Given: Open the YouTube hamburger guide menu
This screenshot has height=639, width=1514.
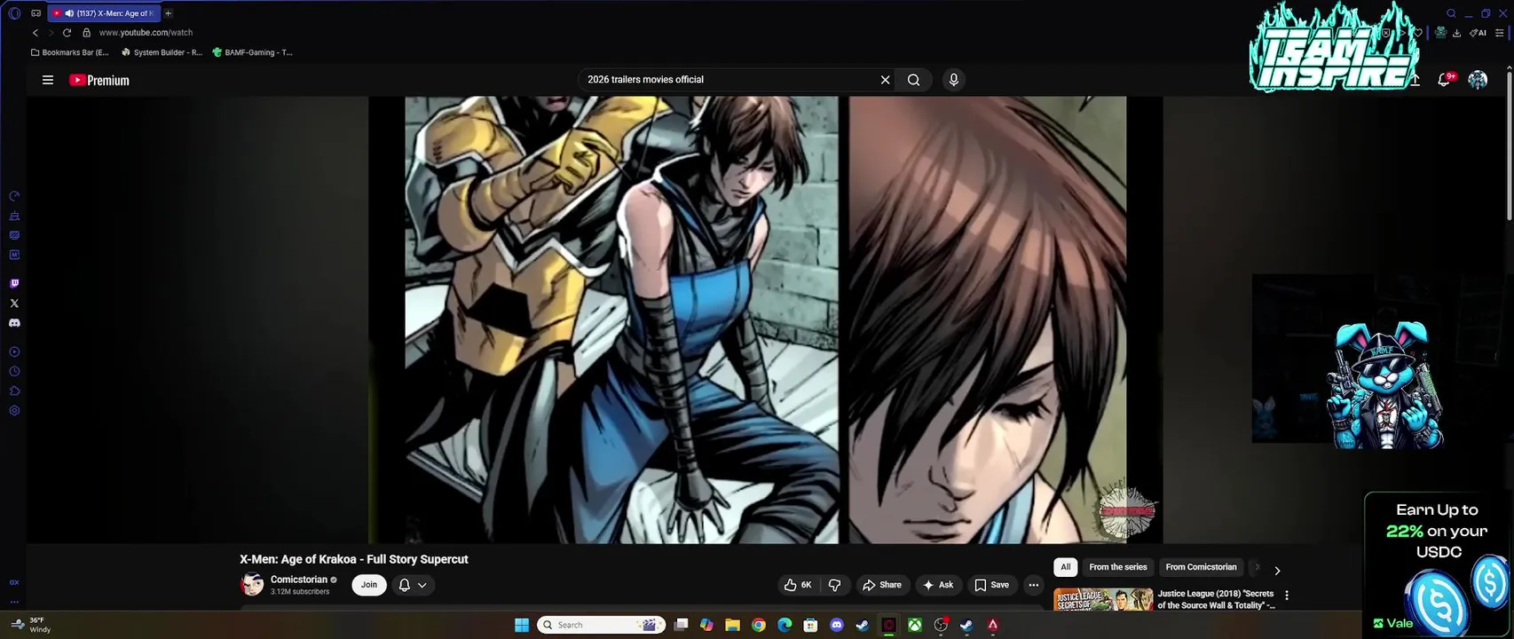Looking at the screenshot, I should coord(48,80).
